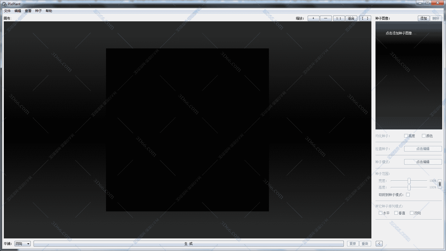This screenshot has width=446, height=251.
Task: Click the 生成 generate button
Action: pyautogui.click(x=188, y=244)
